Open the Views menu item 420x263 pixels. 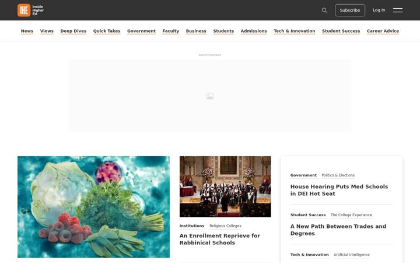(x=47, y=31)
